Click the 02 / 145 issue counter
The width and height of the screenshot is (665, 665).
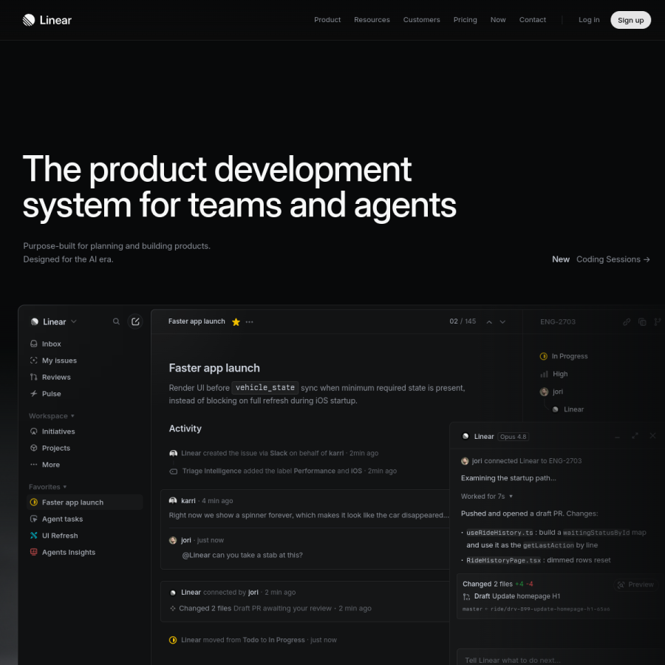click(x=463, y=321)
